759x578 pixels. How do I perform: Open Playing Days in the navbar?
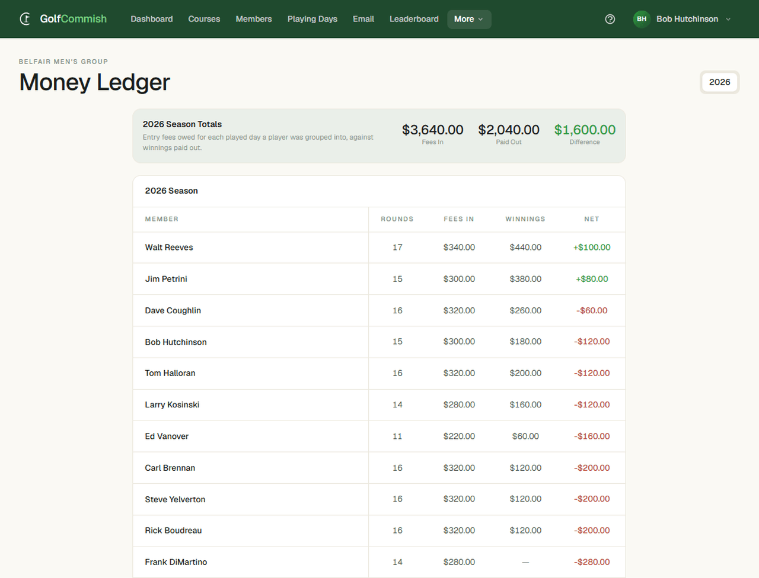pos(312,19)
